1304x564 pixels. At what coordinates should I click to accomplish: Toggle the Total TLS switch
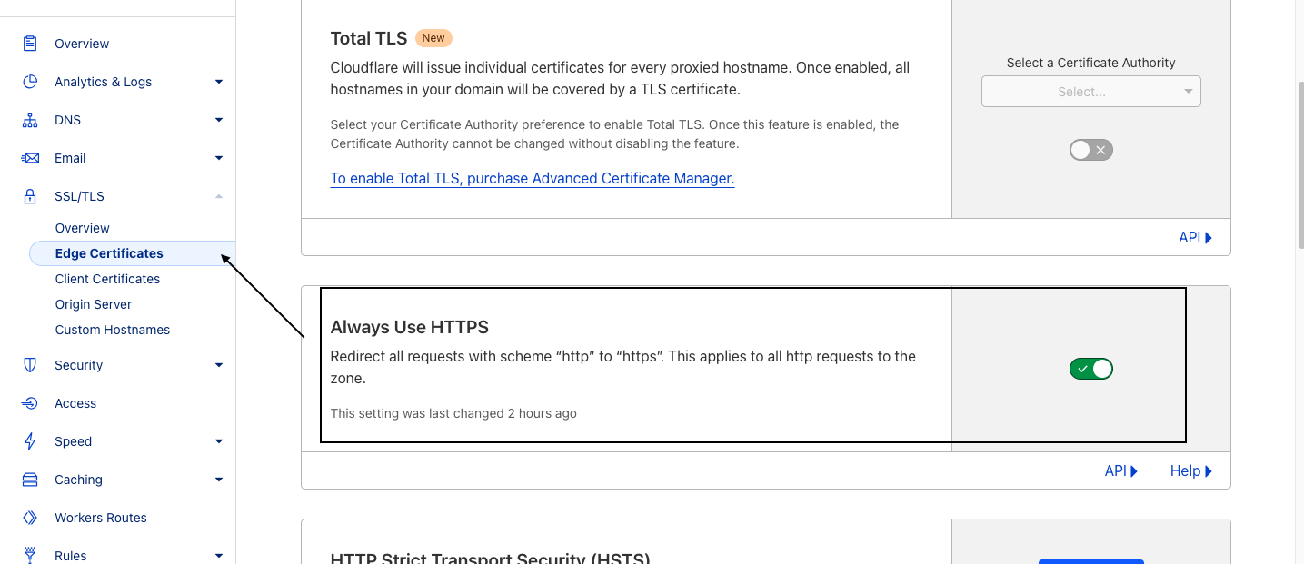point(1090,150)
